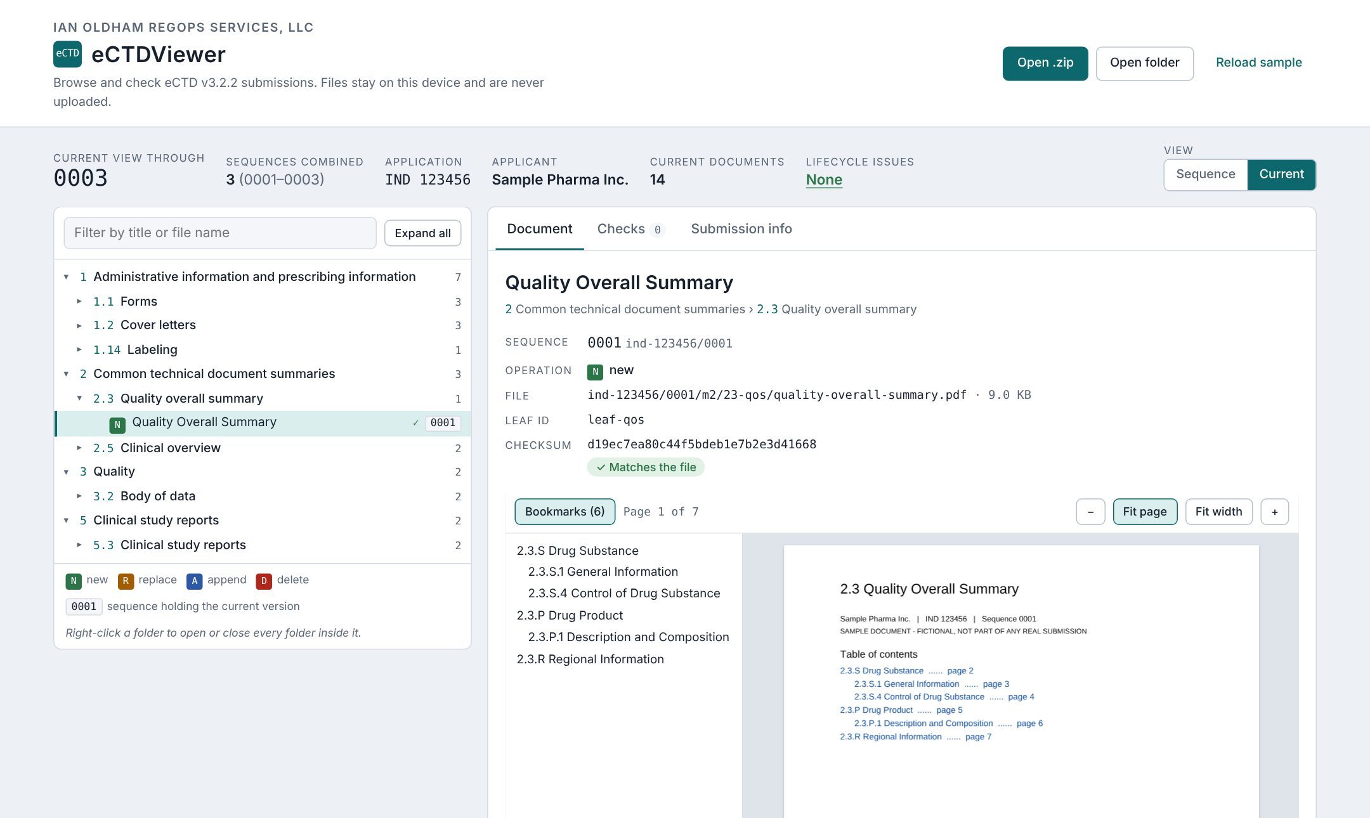Select the Quality Overall Summary tree leaf

click(263, 423)
